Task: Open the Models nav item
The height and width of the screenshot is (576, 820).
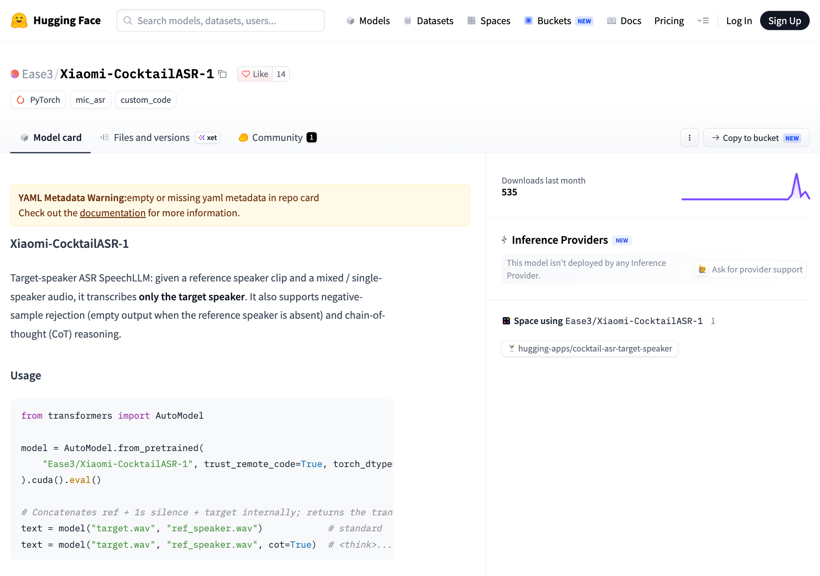Action: click(x=368, y=20)
